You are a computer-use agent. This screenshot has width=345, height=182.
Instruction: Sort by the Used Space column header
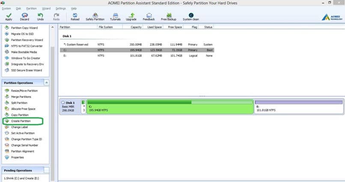(153, 27)
